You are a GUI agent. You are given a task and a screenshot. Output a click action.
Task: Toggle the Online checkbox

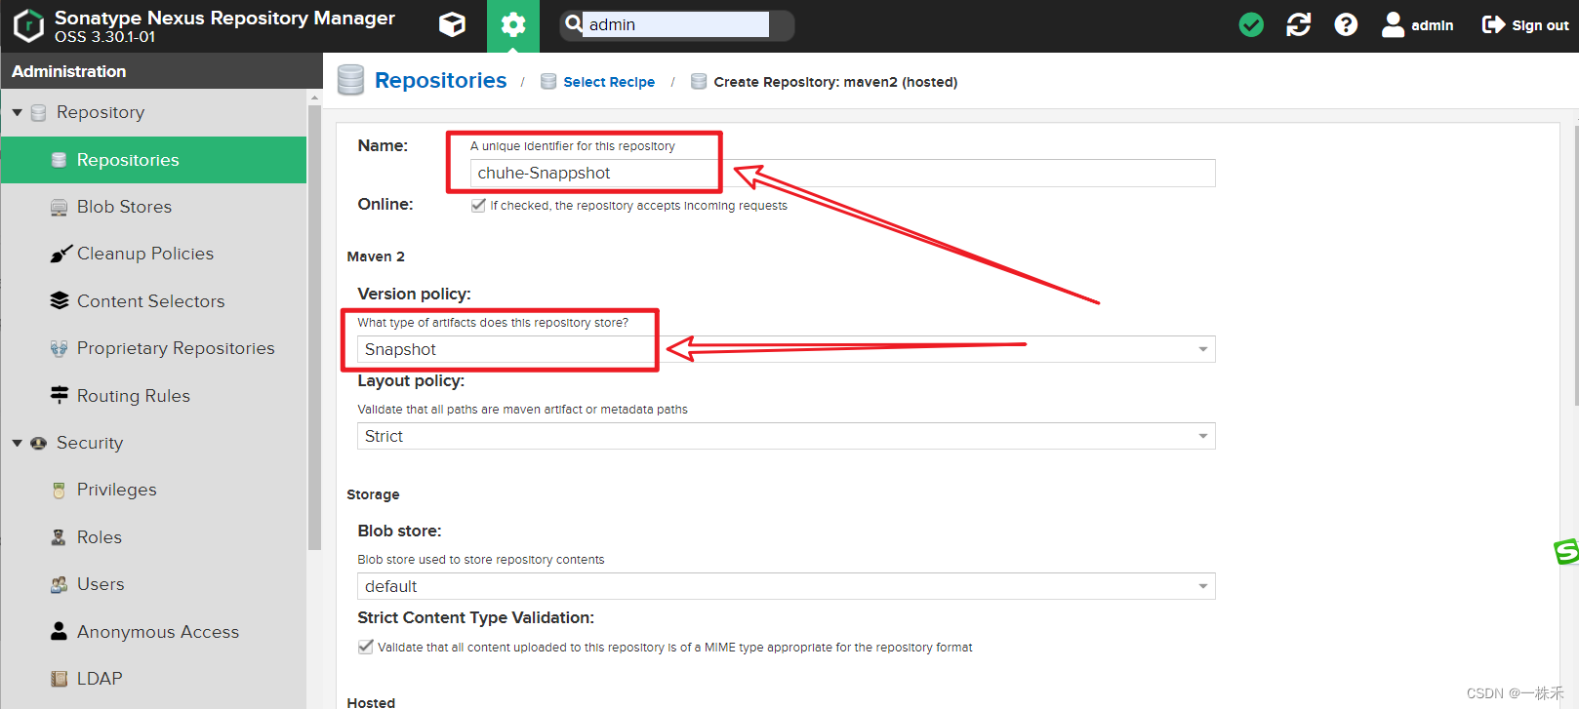tap(478, 205)
